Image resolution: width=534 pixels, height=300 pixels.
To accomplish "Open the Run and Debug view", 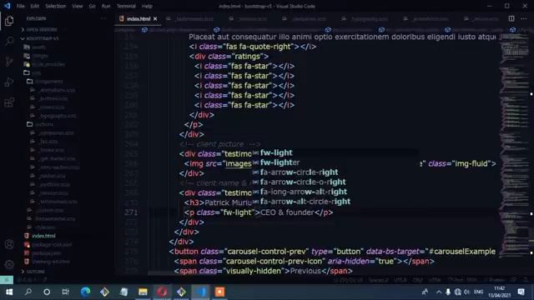I will pyautogui.click(x=9, y=82).
